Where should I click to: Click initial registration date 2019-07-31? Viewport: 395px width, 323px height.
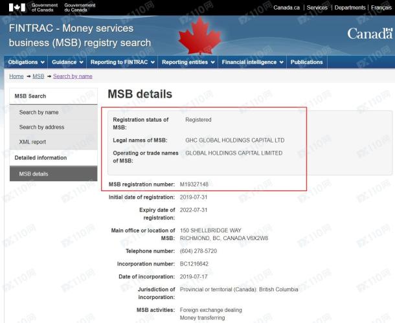(194, 197)
